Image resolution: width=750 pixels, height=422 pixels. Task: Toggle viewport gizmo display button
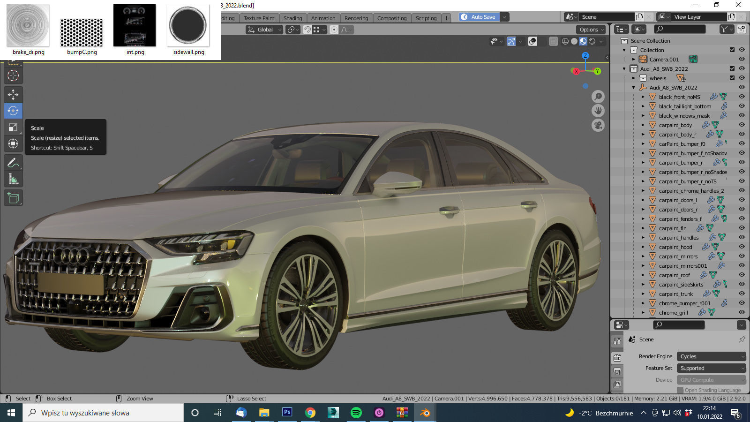511,41
